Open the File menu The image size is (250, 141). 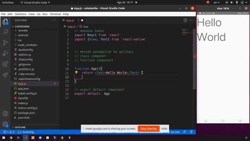coord(3,14)
